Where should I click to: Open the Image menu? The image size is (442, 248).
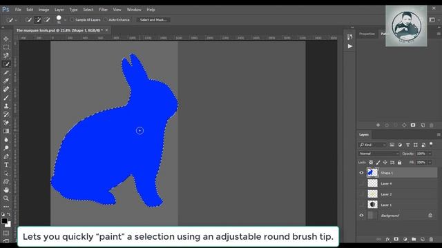coord(44,10)
